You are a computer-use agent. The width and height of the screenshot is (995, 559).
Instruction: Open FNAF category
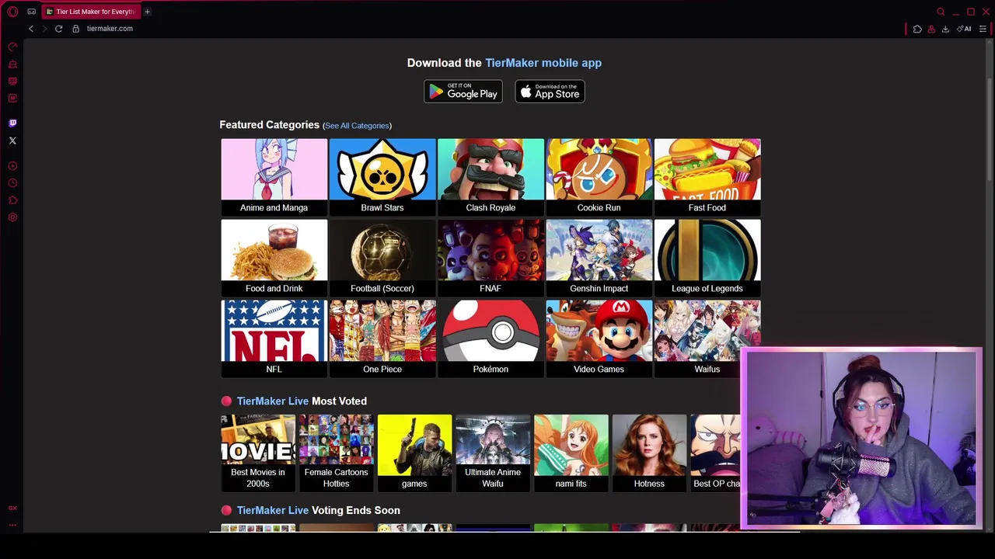[491, 257]
